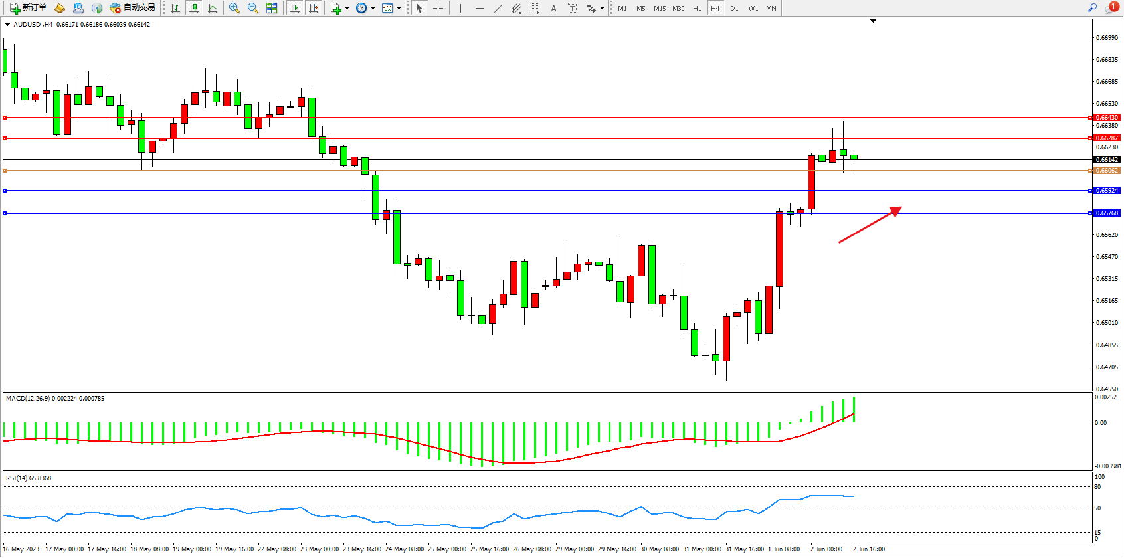Zoom in on the chart
The image size is (1124, 558).
pos(234,8)
